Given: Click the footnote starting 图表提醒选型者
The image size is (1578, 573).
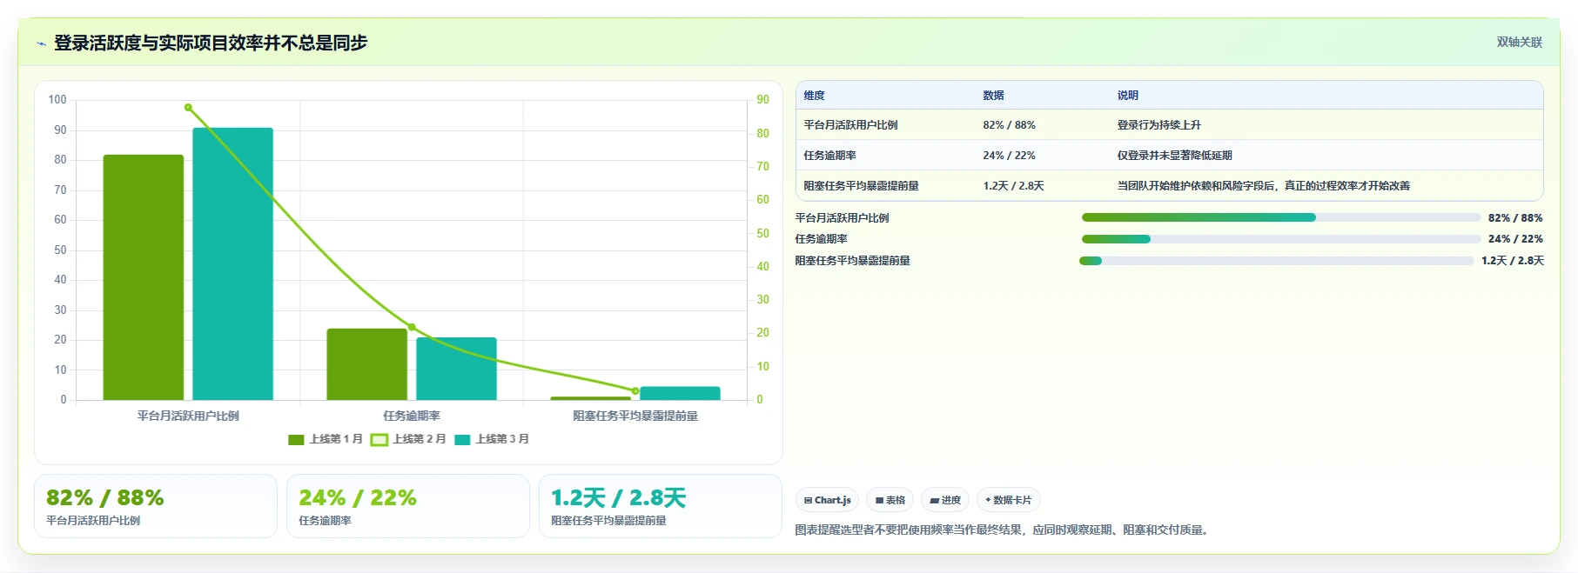Looking at the screenshot, I should pos(1004,530).
